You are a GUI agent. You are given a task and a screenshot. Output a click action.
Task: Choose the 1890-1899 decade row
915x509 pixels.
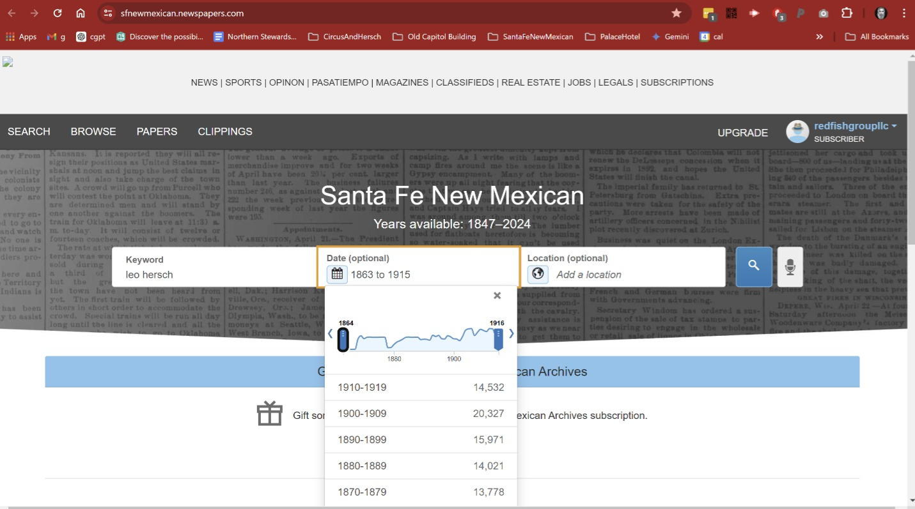(x=421, y=439)
